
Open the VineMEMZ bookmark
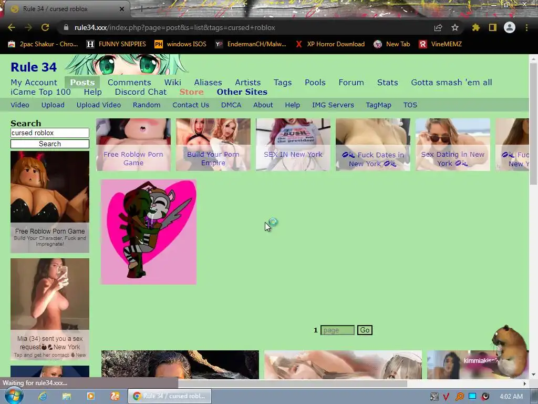[x=441, y=44]
